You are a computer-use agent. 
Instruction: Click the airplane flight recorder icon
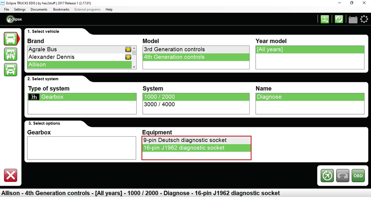pos(327,176)
